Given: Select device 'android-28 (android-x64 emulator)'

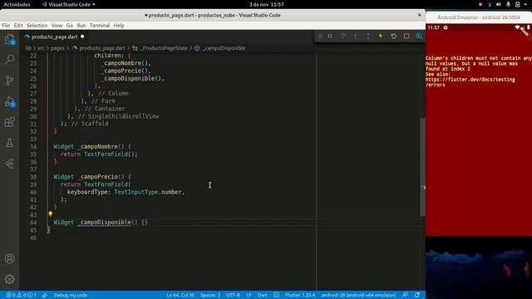Looking at the screenshot, I should [358, 295].
